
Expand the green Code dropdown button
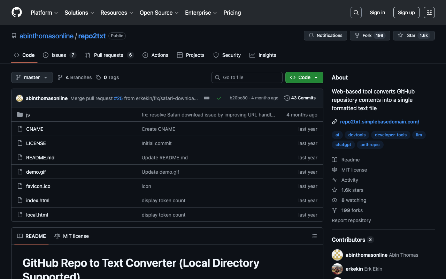(304, 77)
